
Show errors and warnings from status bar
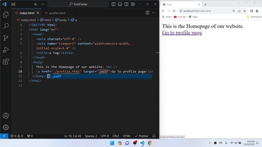pyautogui.click(x=16, y=136)
